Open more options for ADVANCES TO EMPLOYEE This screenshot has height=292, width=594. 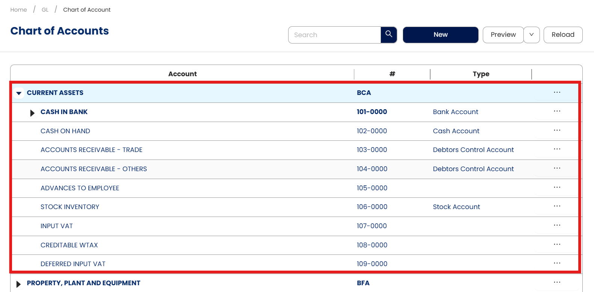(x=557, y=188)
